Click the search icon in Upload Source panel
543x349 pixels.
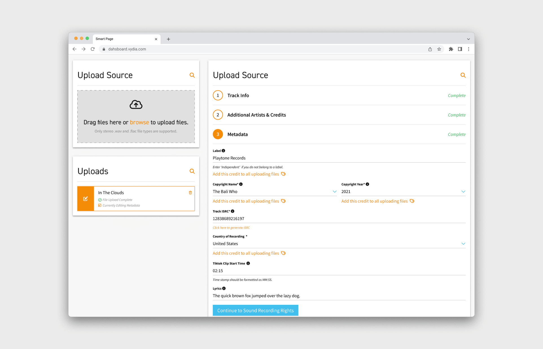[192, 75]
